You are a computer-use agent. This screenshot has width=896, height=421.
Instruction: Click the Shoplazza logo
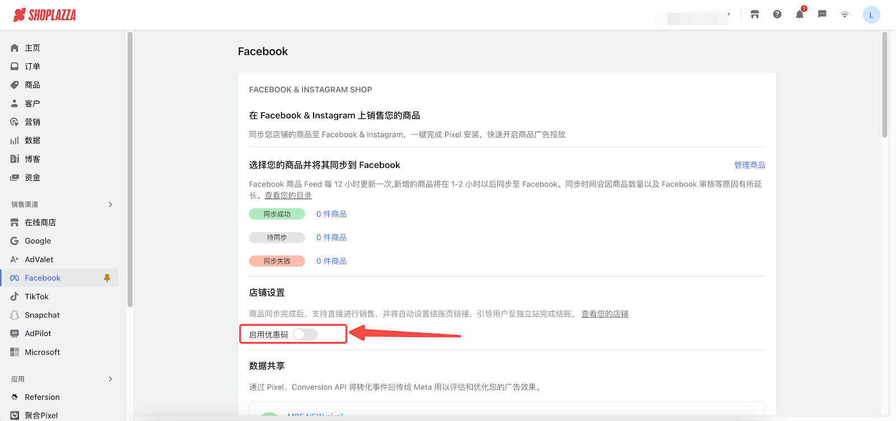point(45,15)
